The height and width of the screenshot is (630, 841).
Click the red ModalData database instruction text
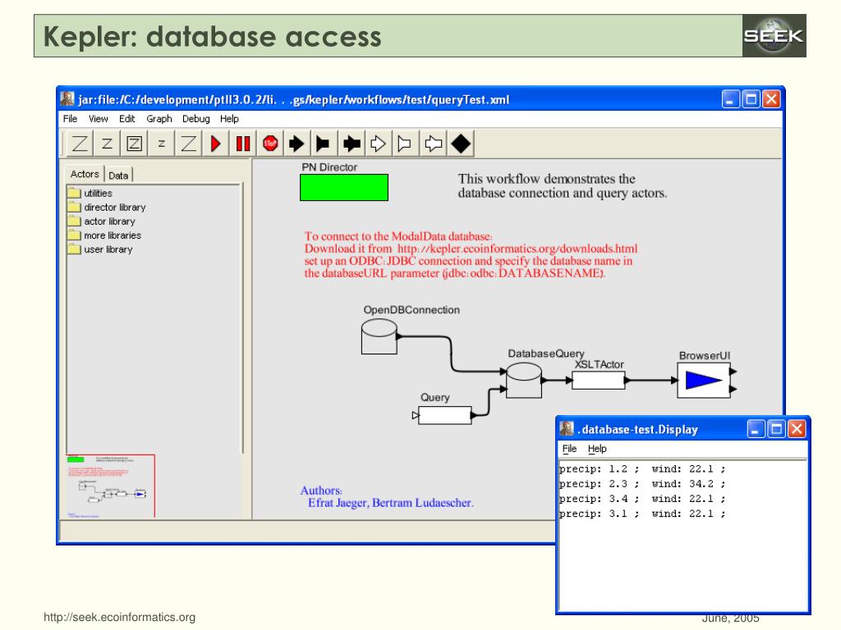(x=471, y=255)
